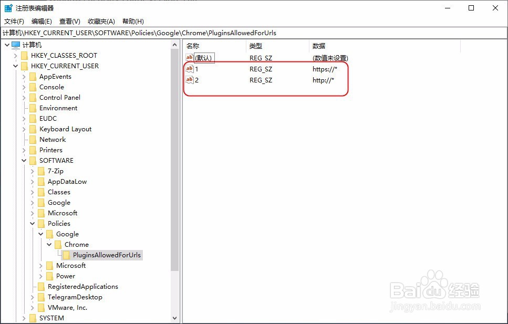
Task: Expand HKEY_CLASSES_ROOT chevron
Action: click(15, 56)
